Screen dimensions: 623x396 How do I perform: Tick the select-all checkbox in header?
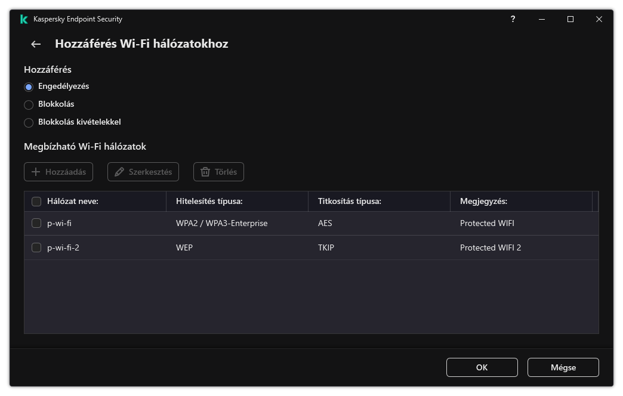pos(36,202)
